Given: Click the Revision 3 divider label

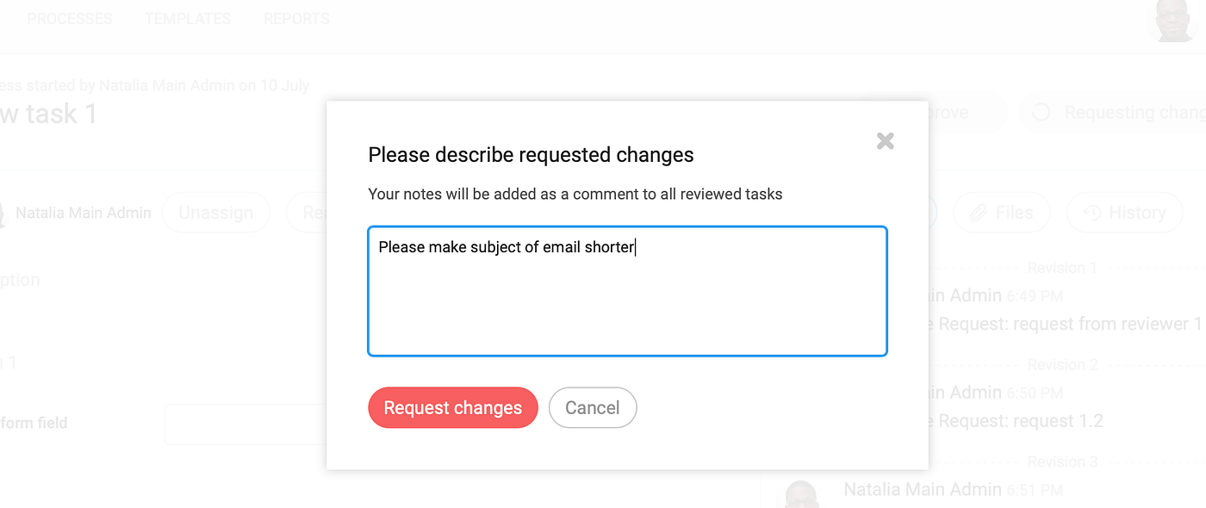Looking at the screenshot, I should tap(1062, 462).
